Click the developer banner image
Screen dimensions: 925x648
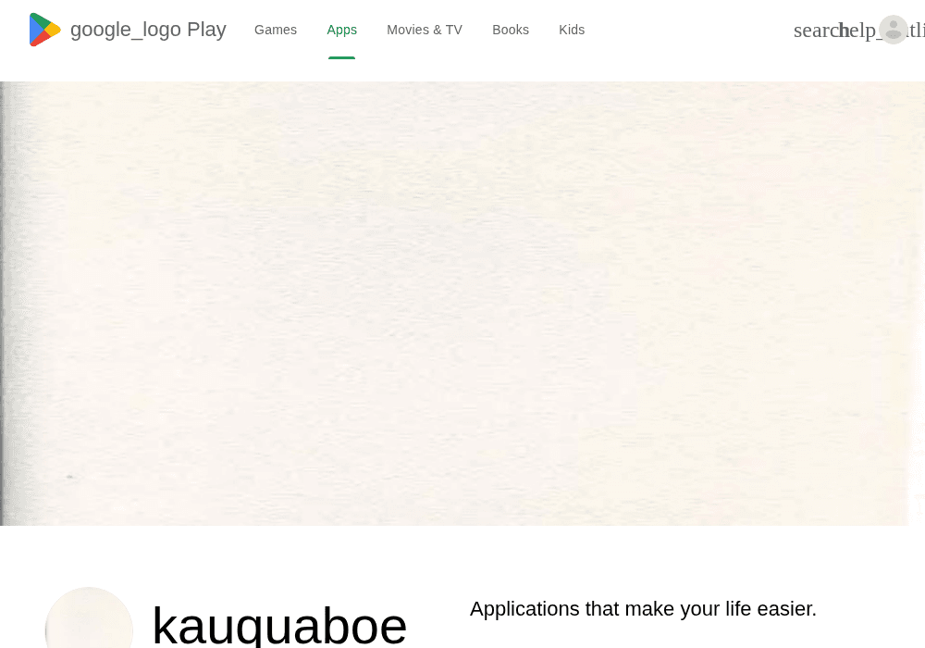point(462,304)
